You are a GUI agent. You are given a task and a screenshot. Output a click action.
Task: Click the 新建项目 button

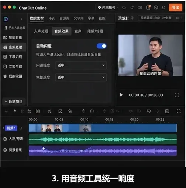[x=14, y=102]
